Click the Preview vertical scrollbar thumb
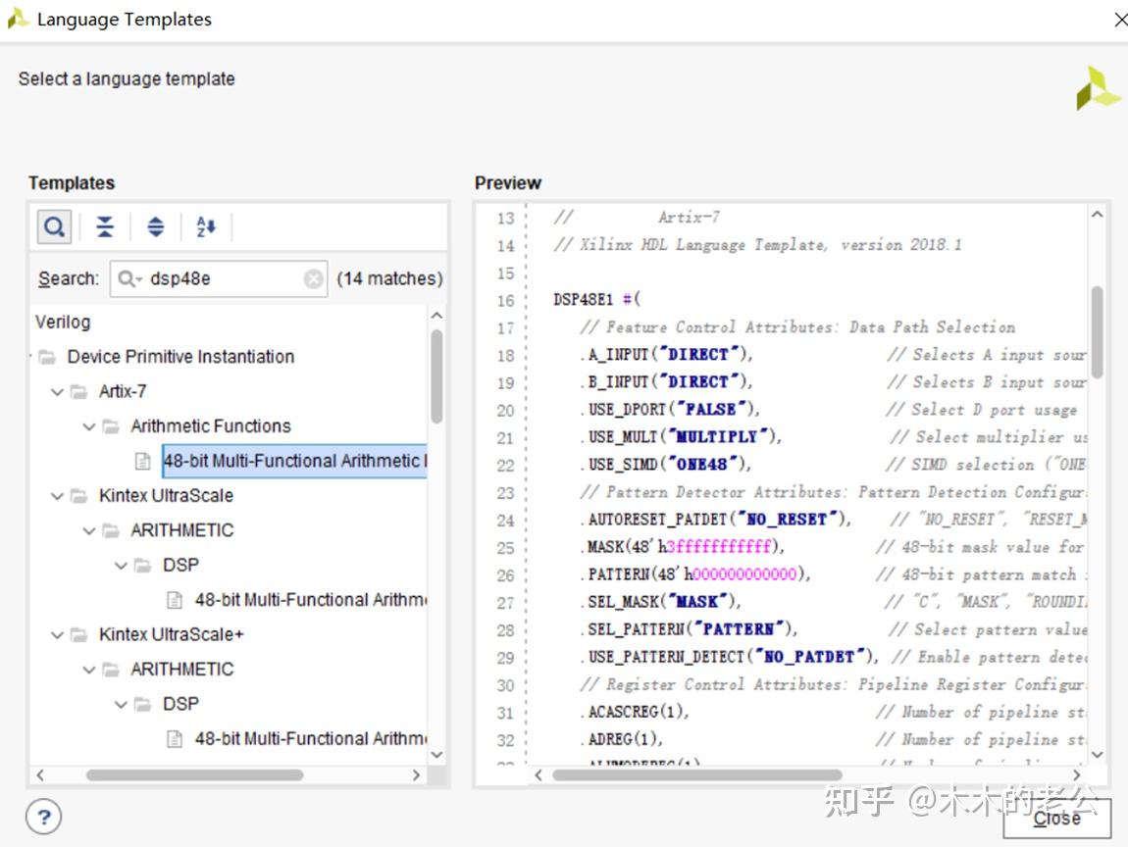The width and height of the screenshot is (1128, 847). tap(1097, 333)
